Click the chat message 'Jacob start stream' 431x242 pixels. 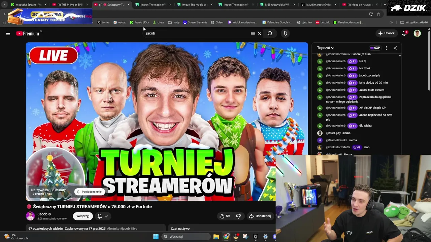tap(371, 90)
